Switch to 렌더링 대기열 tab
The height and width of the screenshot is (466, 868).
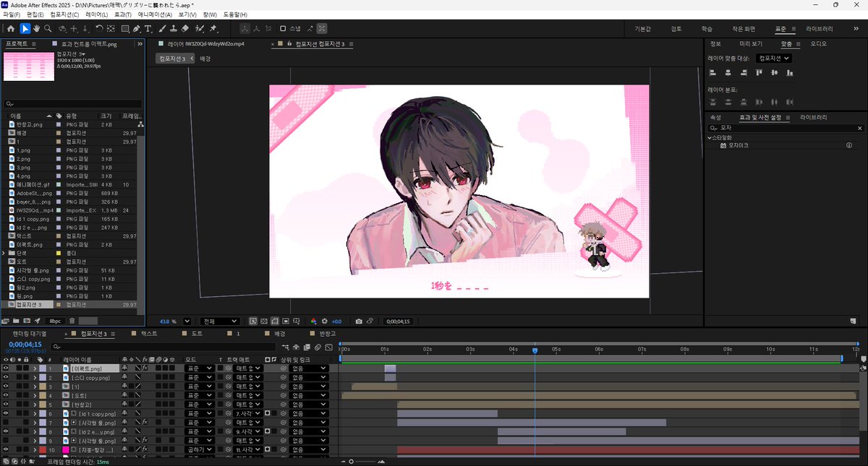(x=30, y=334)
